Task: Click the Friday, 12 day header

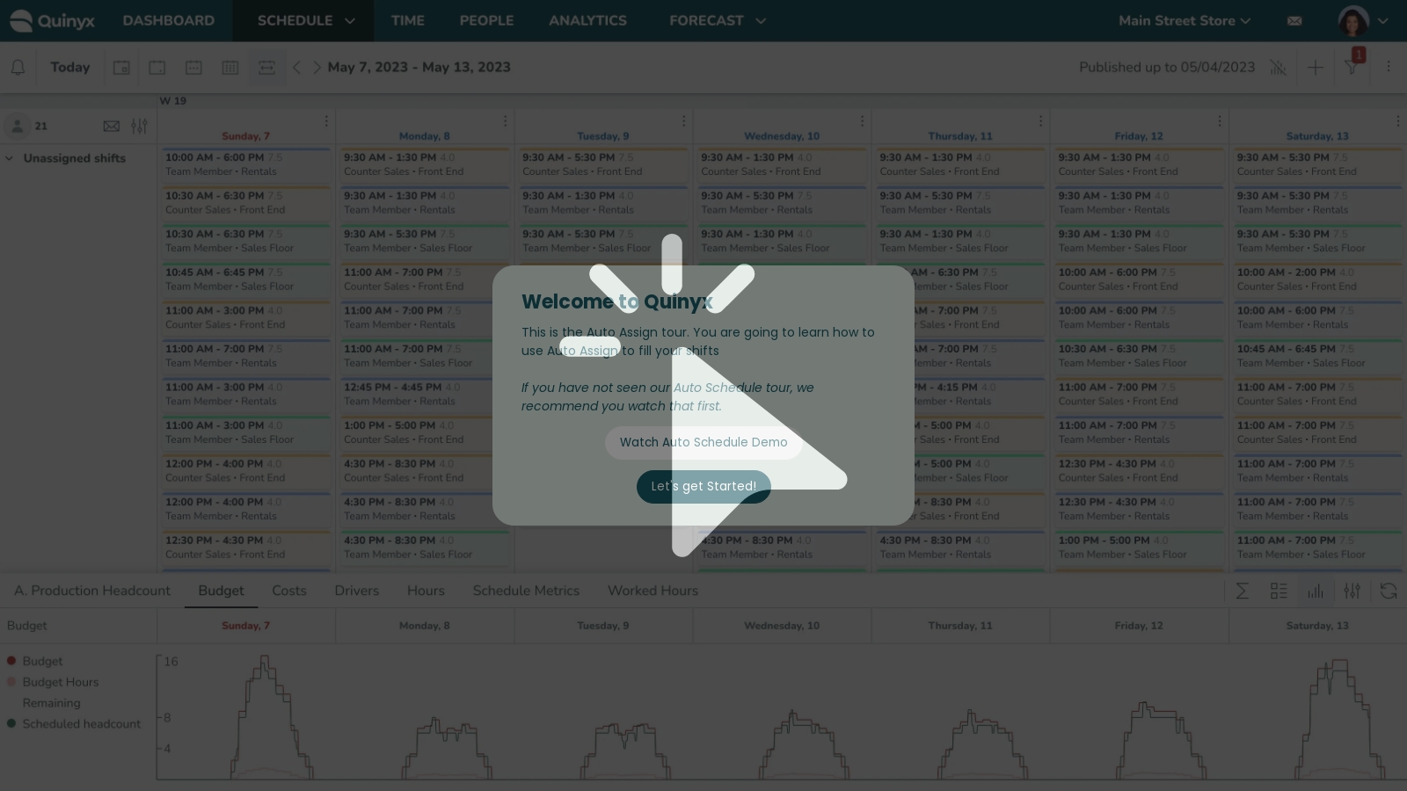Action: pos(1138,136)
